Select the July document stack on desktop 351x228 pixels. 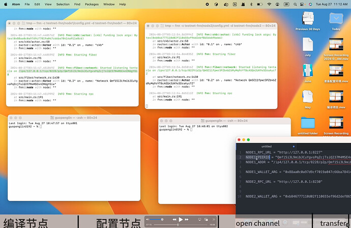[x=308, y=45]
